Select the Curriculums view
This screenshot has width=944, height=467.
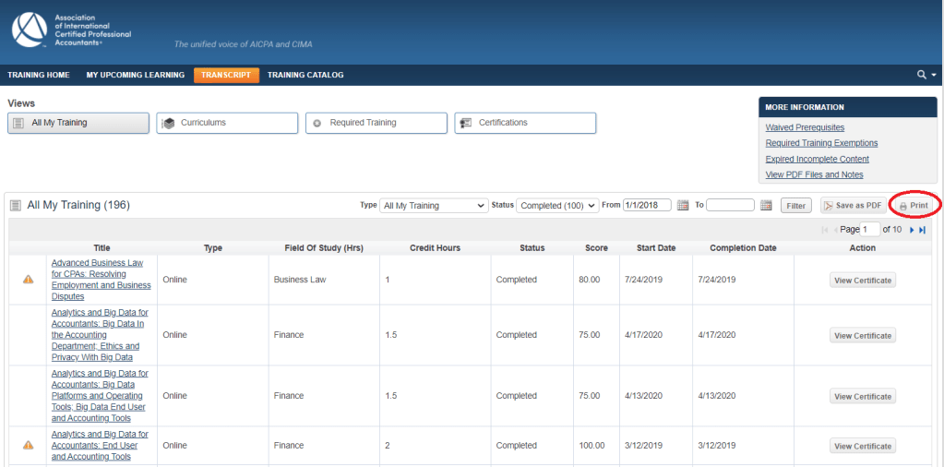pyautogui.click(x=227, y=123)
